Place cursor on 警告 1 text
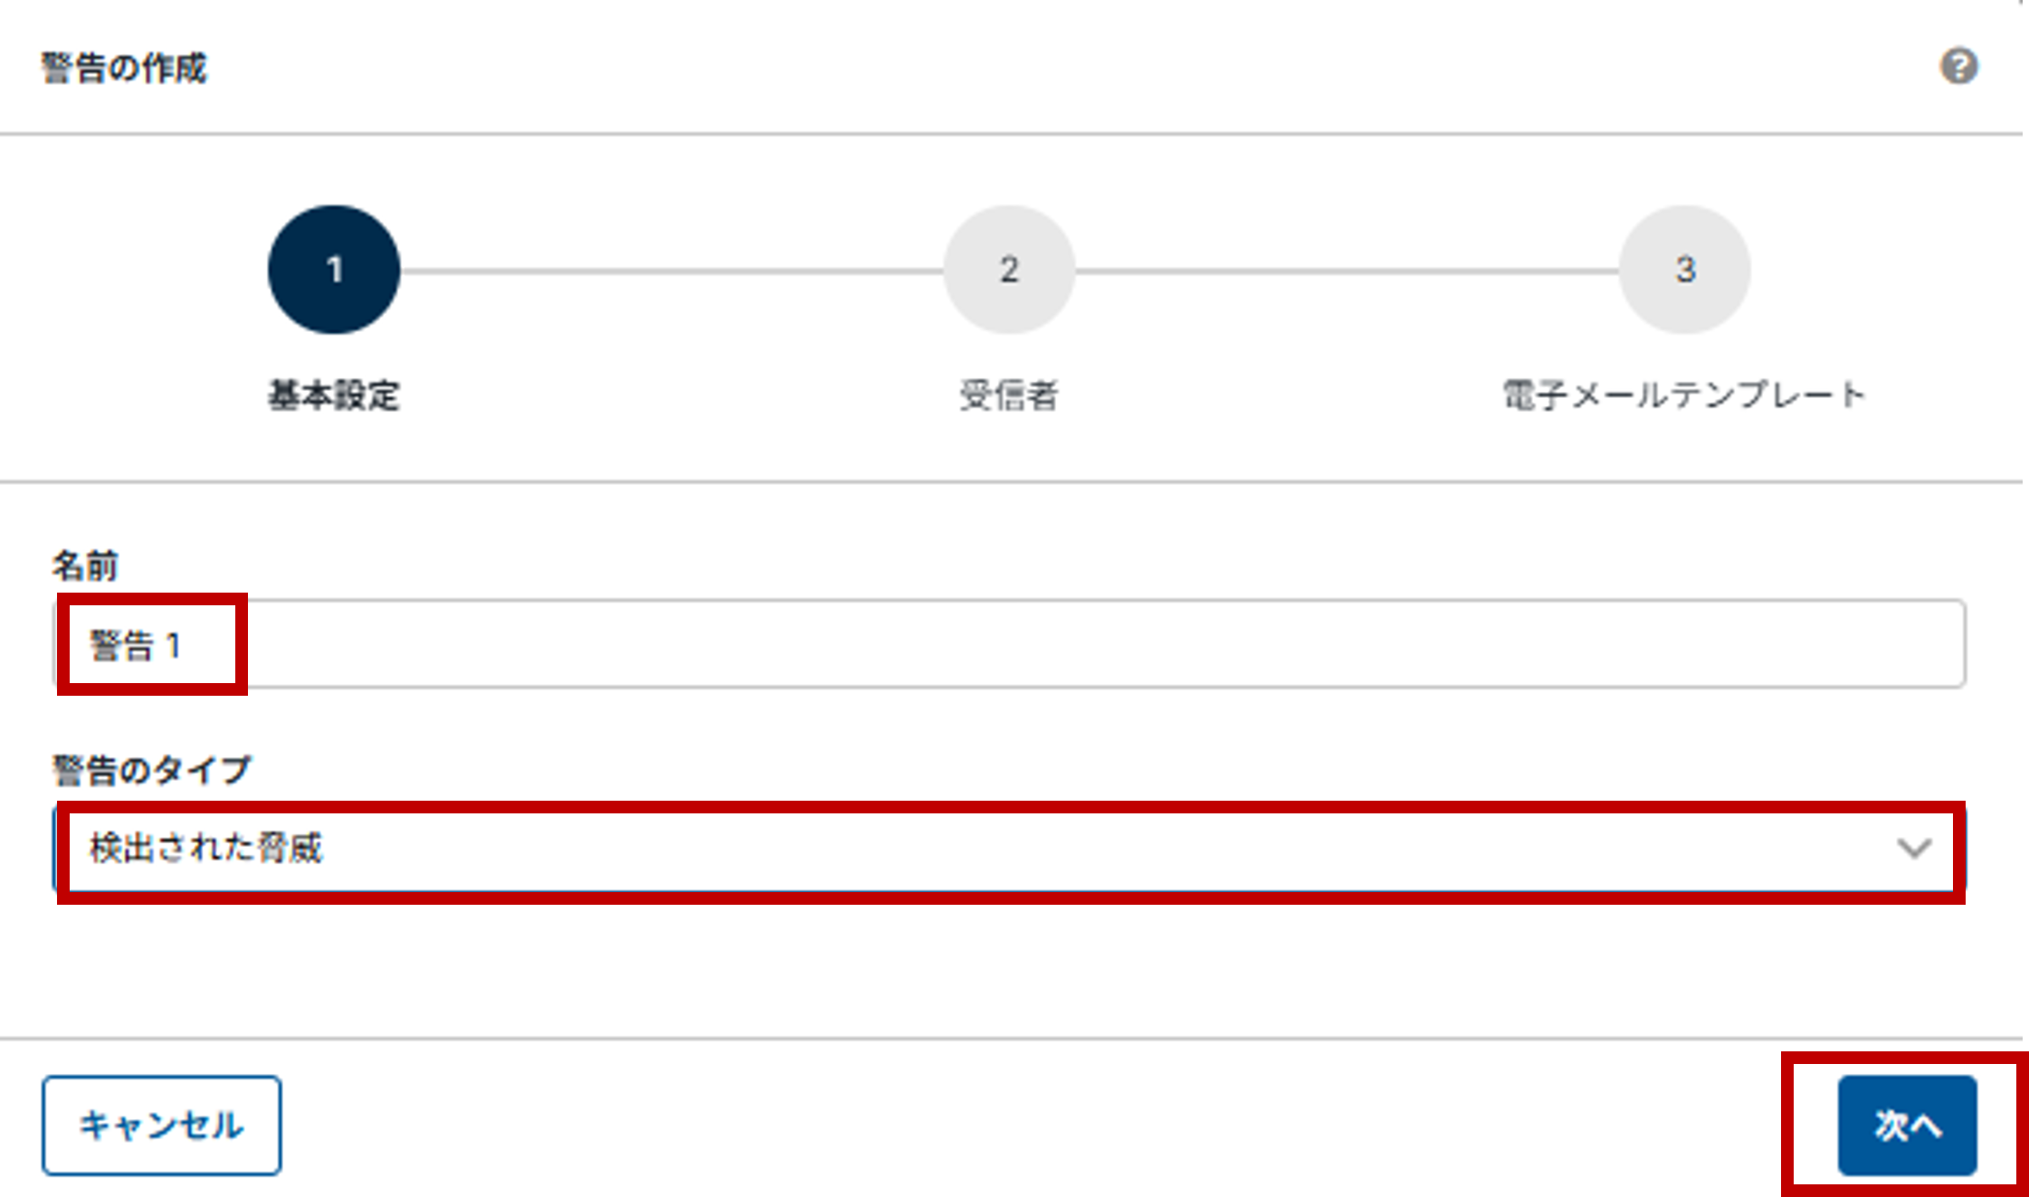This screenshot has width=2029, height=1197. (x=136, y=646)
